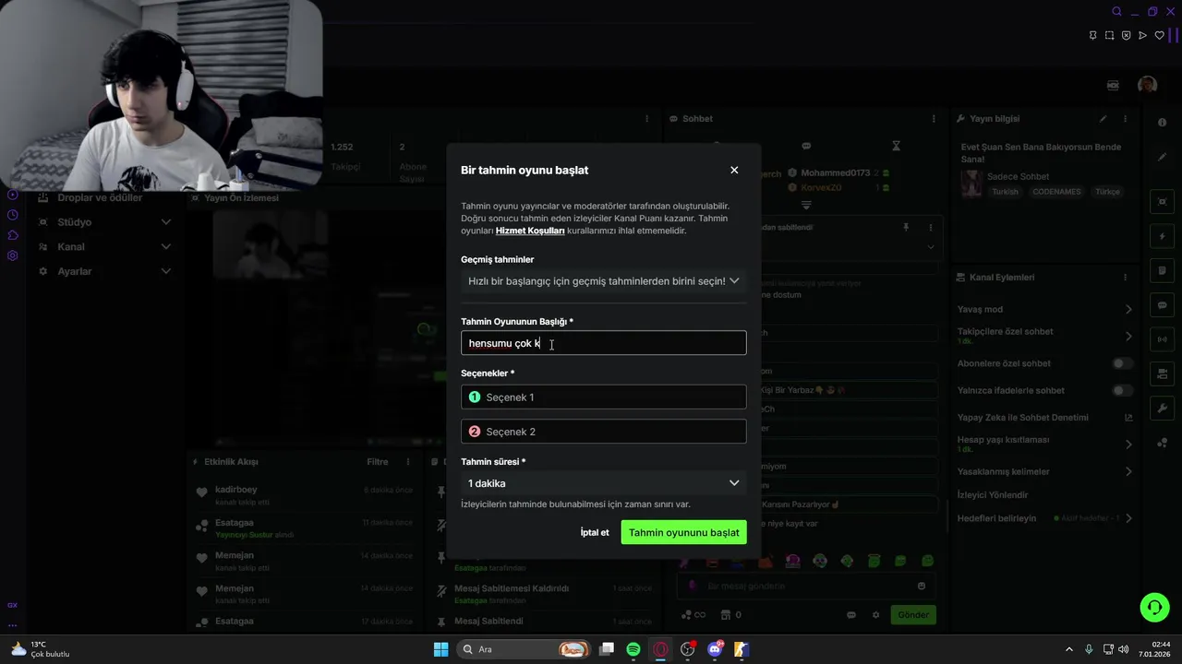1182x664 pixels.
Task: Click the pencil icon in right sidebar
Action: (1162, 157)
